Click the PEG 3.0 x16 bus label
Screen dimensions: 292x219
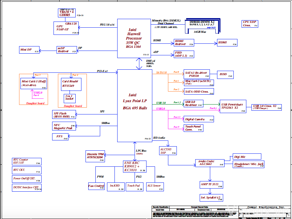(107, 25)
